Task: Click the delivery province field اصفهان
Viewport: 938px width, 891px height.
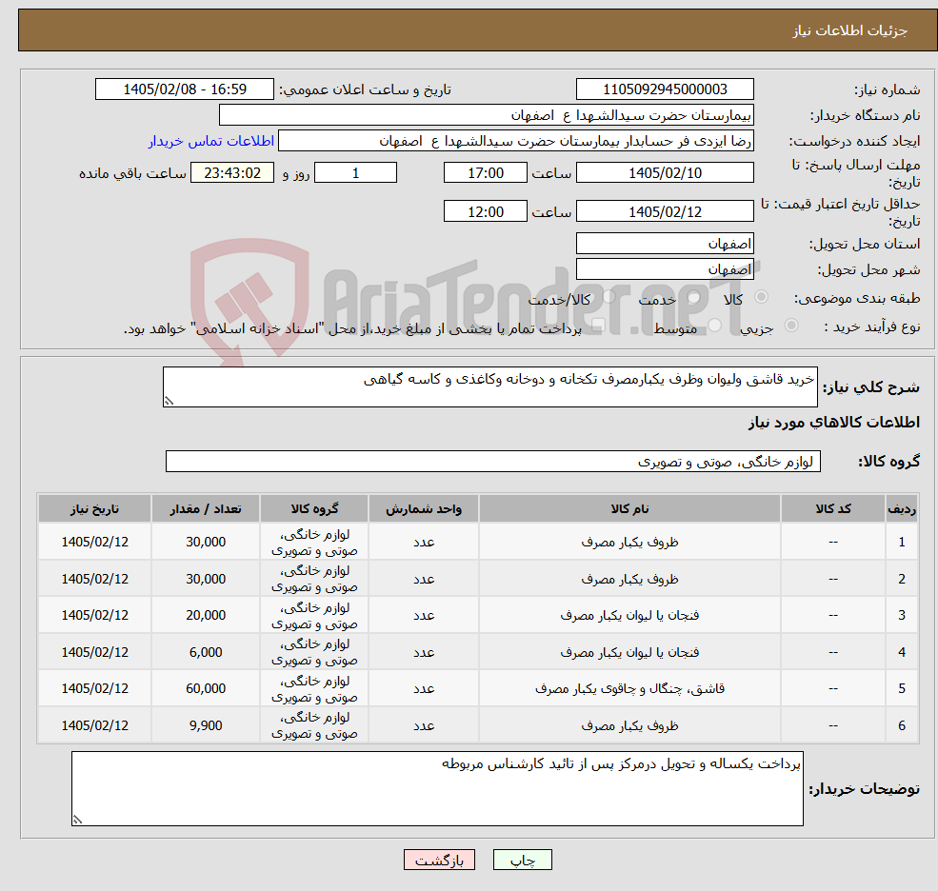Action: (665, 244)
